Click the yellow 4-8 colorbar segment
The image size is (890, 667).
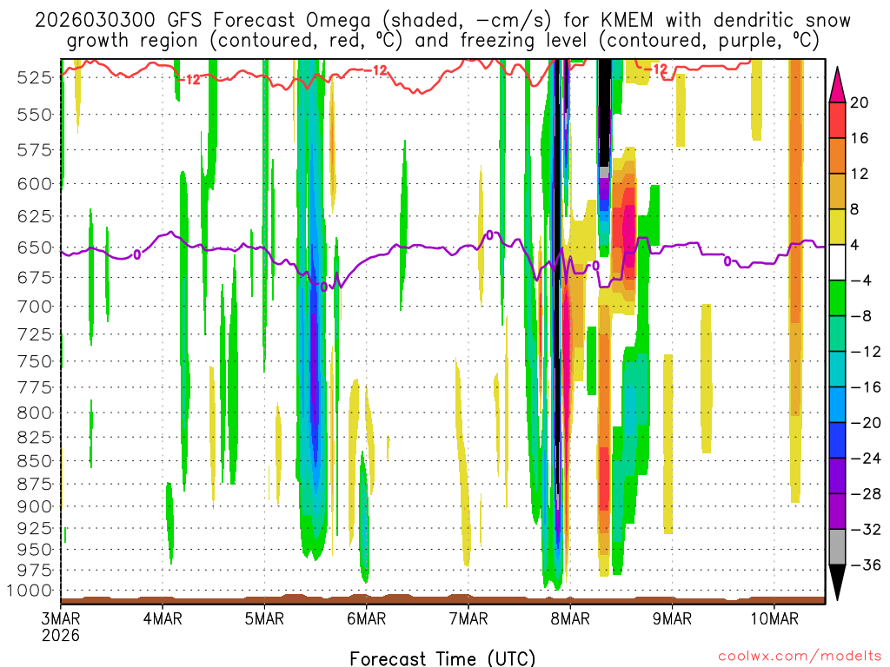tap(837, 227)
